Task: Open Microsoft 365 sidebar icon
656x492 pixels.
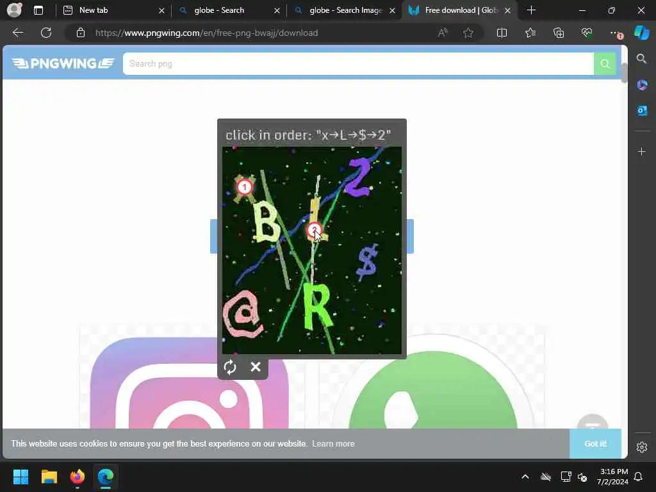Action: click(x=642, y=85)
